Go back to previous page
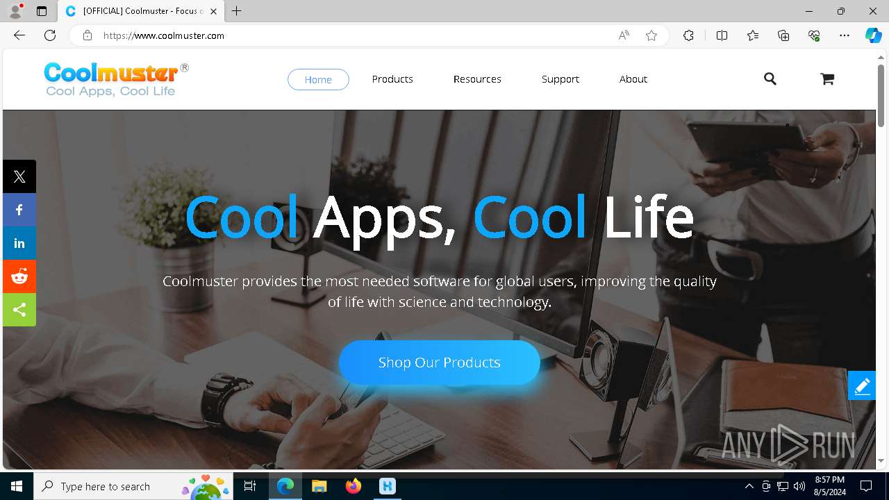 [x=19, y=35]
